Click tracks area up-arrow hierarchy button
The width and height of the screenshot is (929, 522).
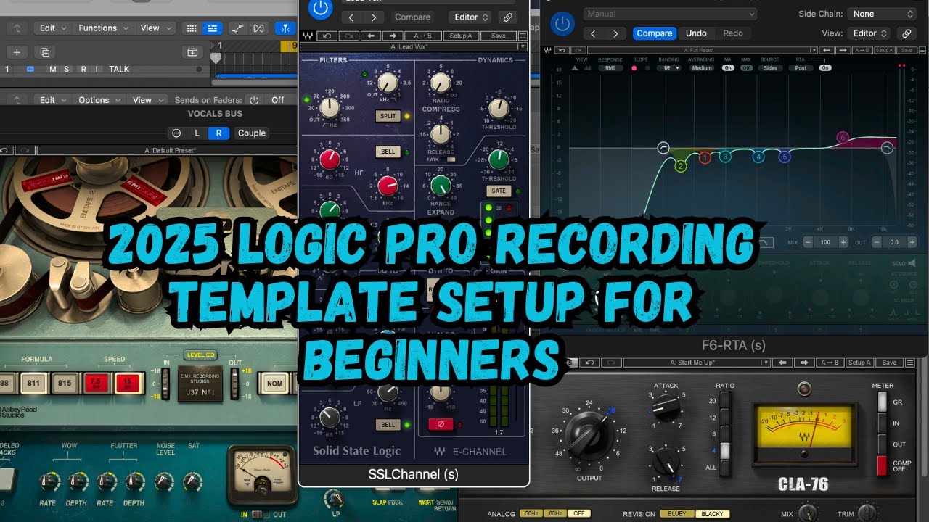[x=17, y=28]
